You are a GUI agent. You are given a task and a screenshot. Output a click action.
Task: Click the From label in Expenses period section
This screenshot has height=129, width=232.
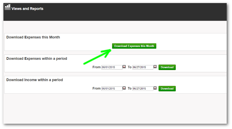pos(96,67)
